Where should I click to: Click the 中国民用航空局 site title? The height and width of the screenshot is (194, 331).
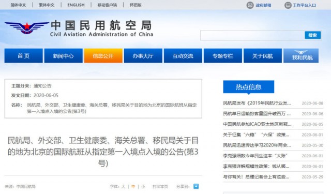101,25
